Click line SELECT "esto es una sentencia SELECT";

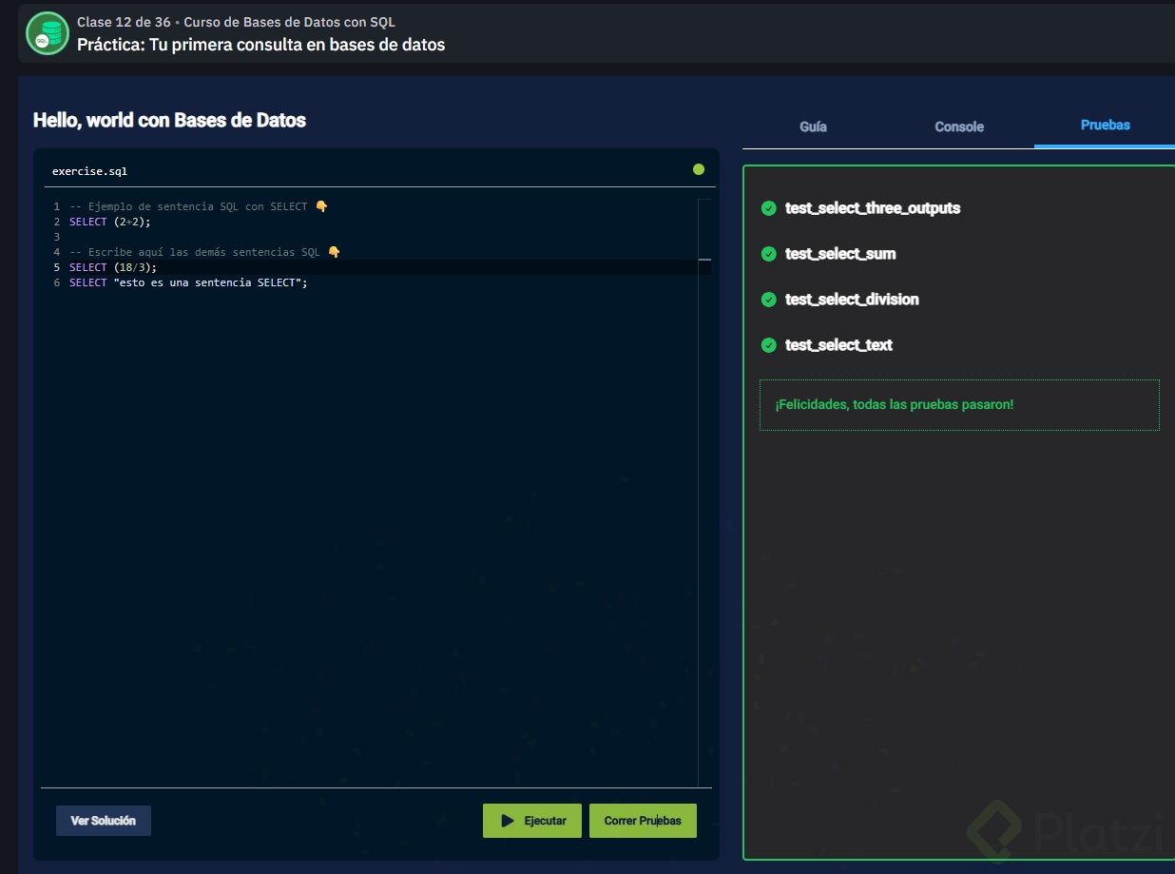click(x=189, y=282)
